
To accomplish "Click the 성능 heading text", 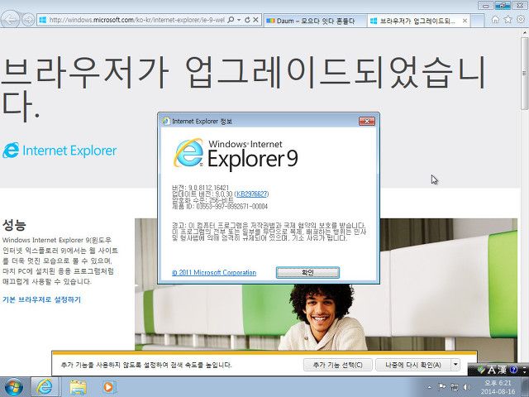I will pyautogui.click(x=14, y=224).
